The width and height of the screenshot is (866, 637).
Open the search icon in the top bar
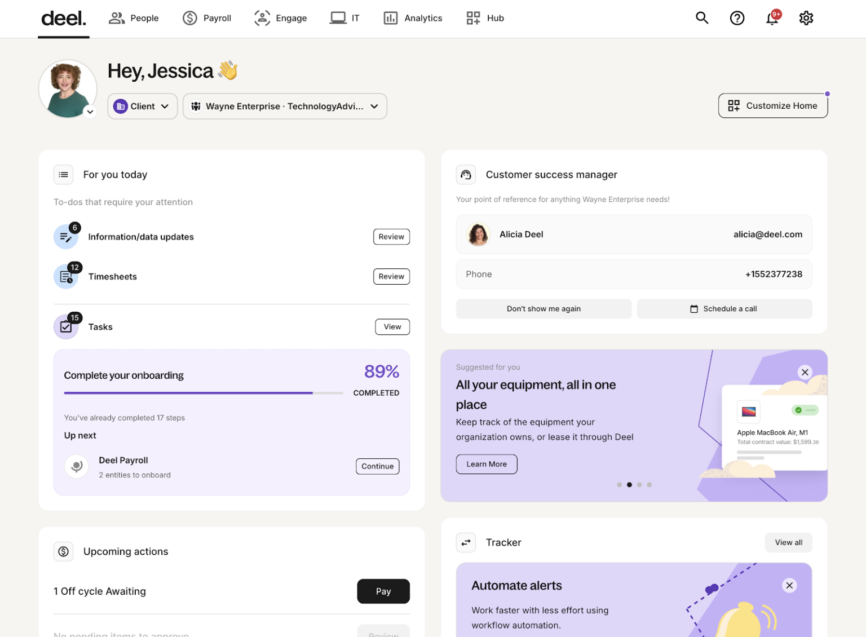pos(702,17)
